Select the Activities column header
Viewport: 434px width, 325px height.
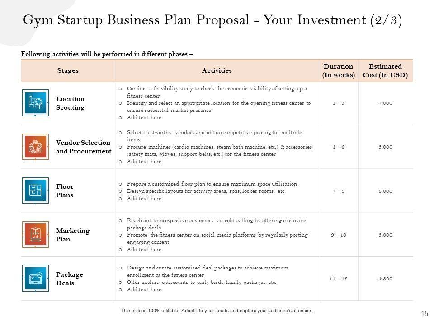coord(217,70)
